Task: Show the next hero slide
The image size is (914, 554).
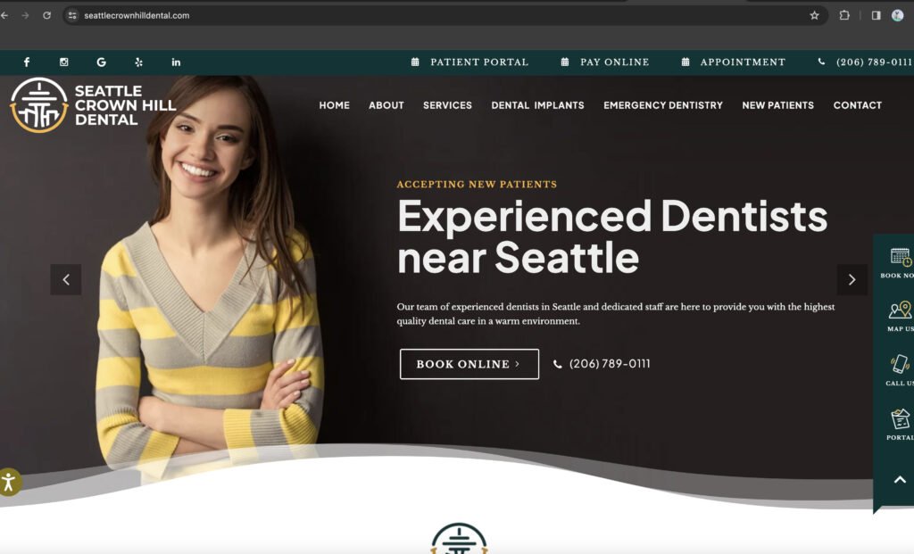Action: [x=852, y=279]
